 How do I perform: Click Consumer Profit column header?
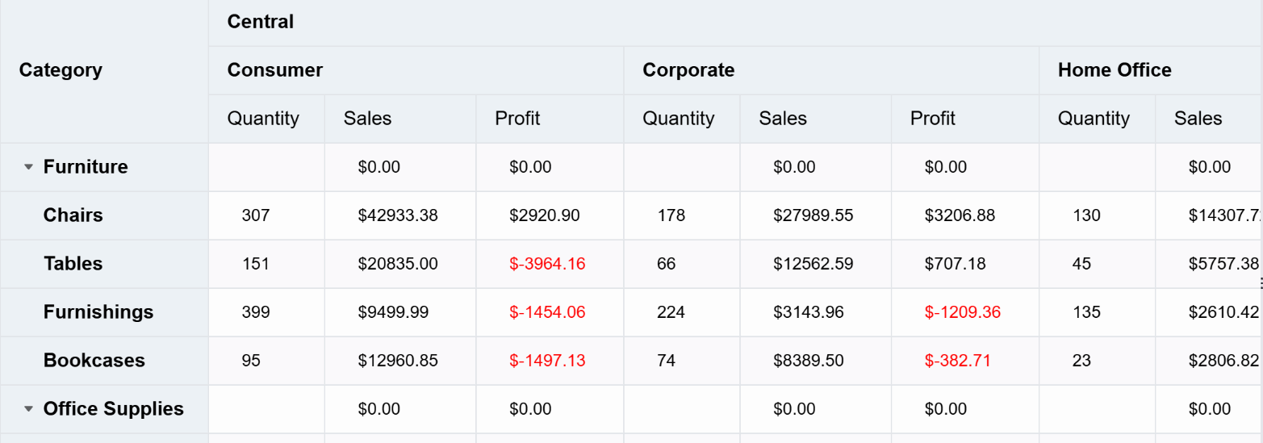coord(517,119)
